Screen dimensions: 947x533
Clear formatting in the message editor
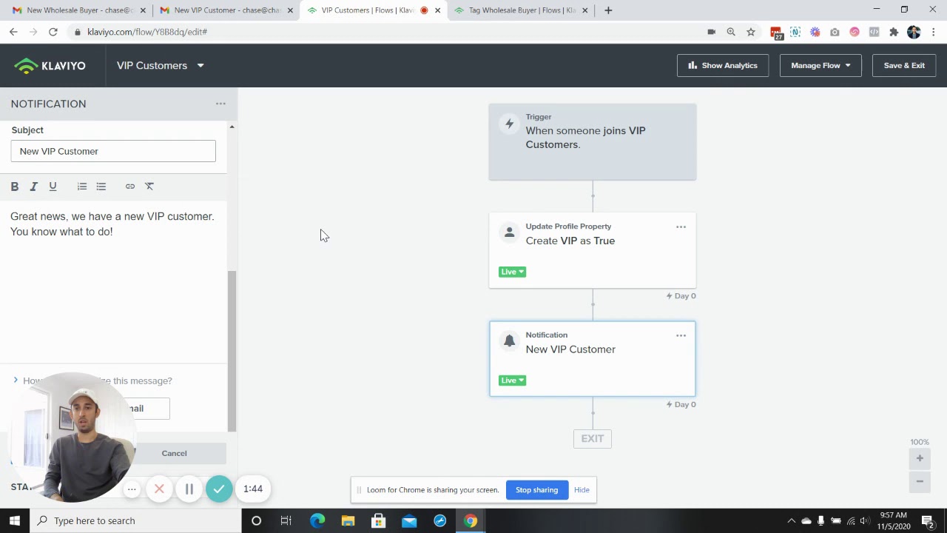[149, 187]
